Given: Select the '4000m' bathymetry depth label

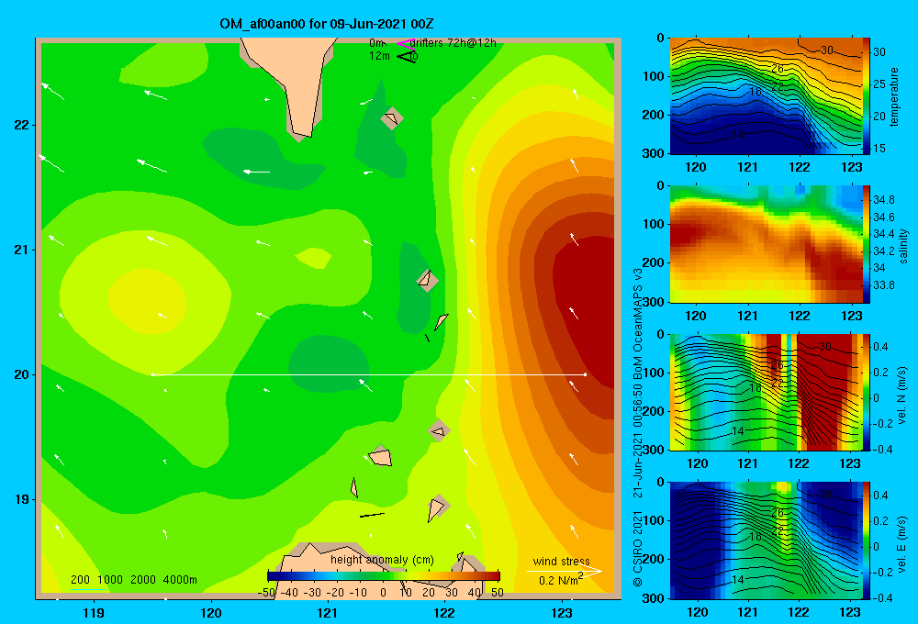Looking at the screenshot, I should coord(180,580).
